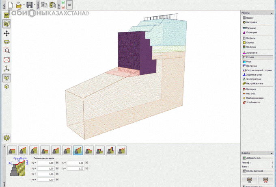
Task: Click the new file icon
Action: click(11, 5)
